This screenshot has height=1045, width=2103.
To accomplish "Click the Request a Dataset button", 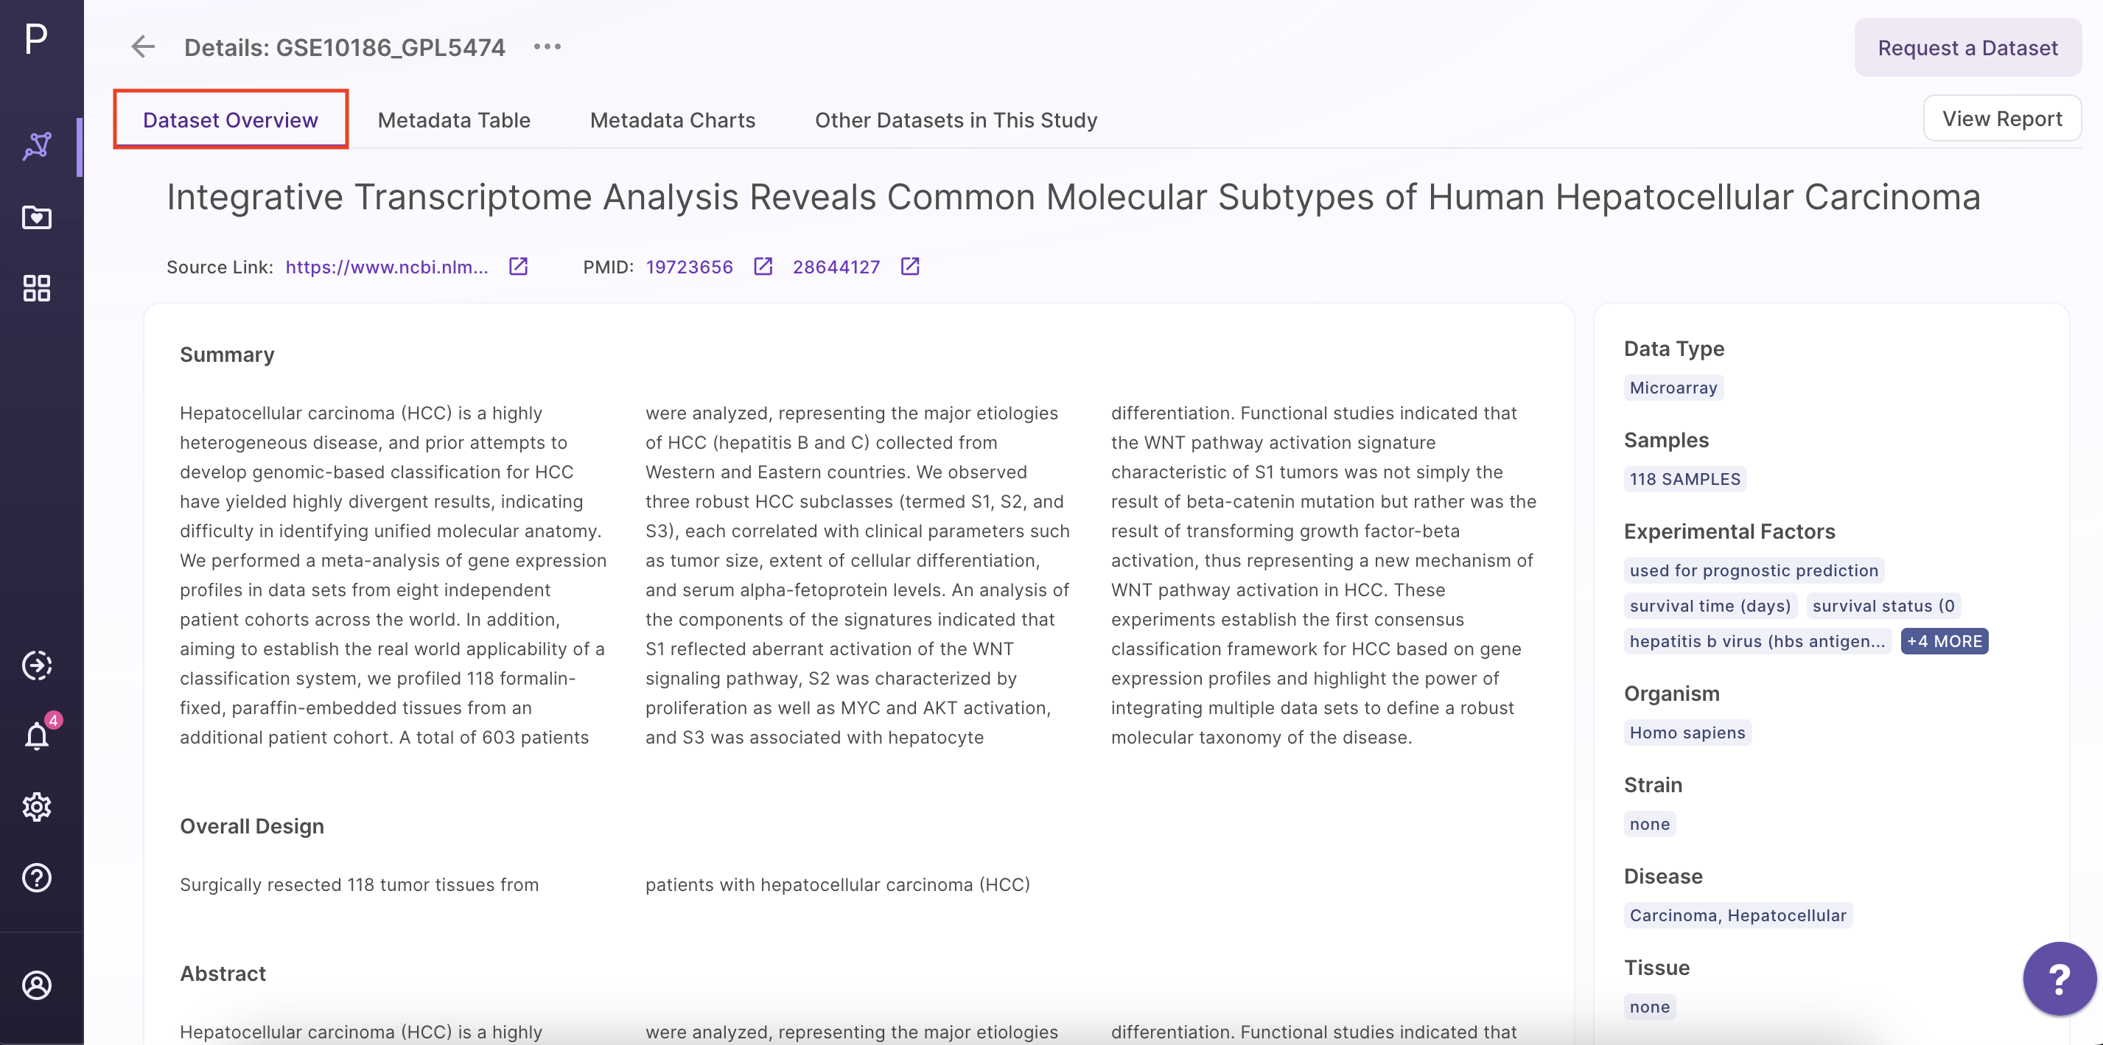I will click(1967, 47).
